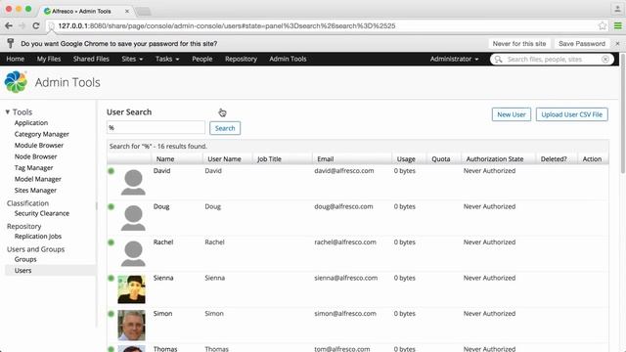Open Repository in the top navigation
Image resolution: width=626 pixels, height=352 pixels.
pos(241,59)
